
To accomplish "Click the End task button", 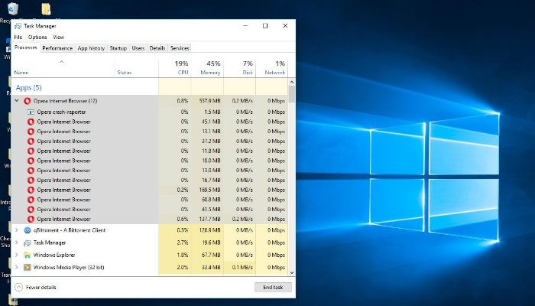I will (273, 287).
